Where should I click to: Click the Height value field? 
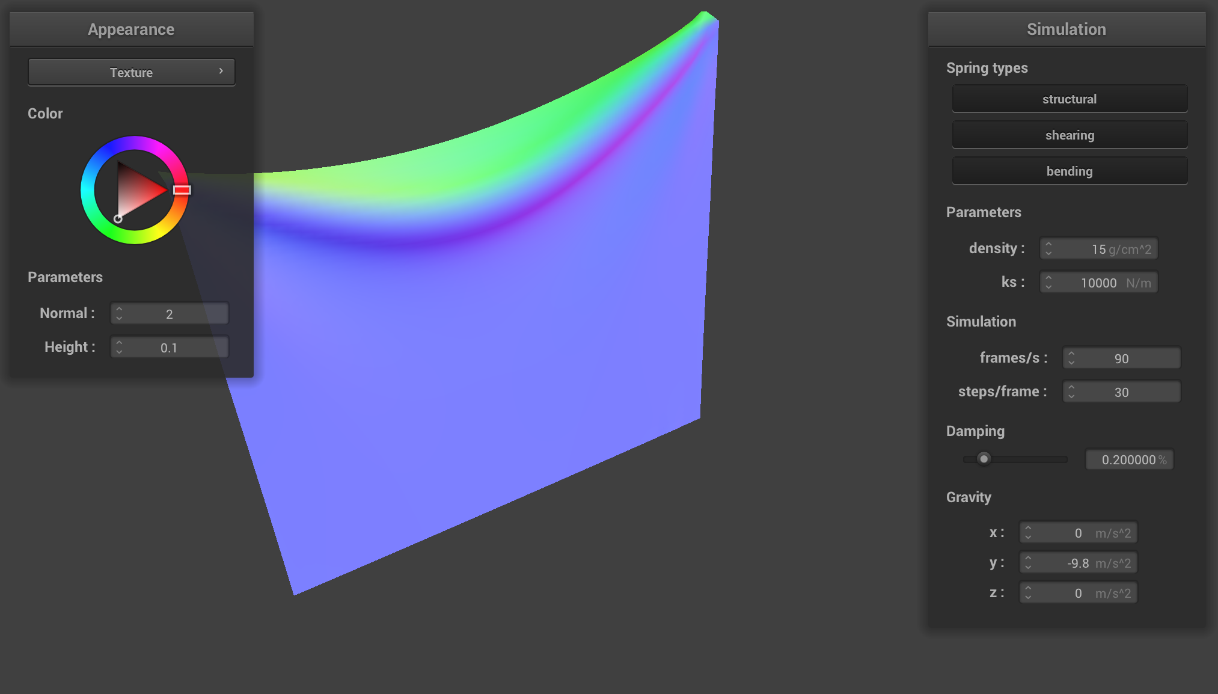pyautogui.click(x=170, y=347)
